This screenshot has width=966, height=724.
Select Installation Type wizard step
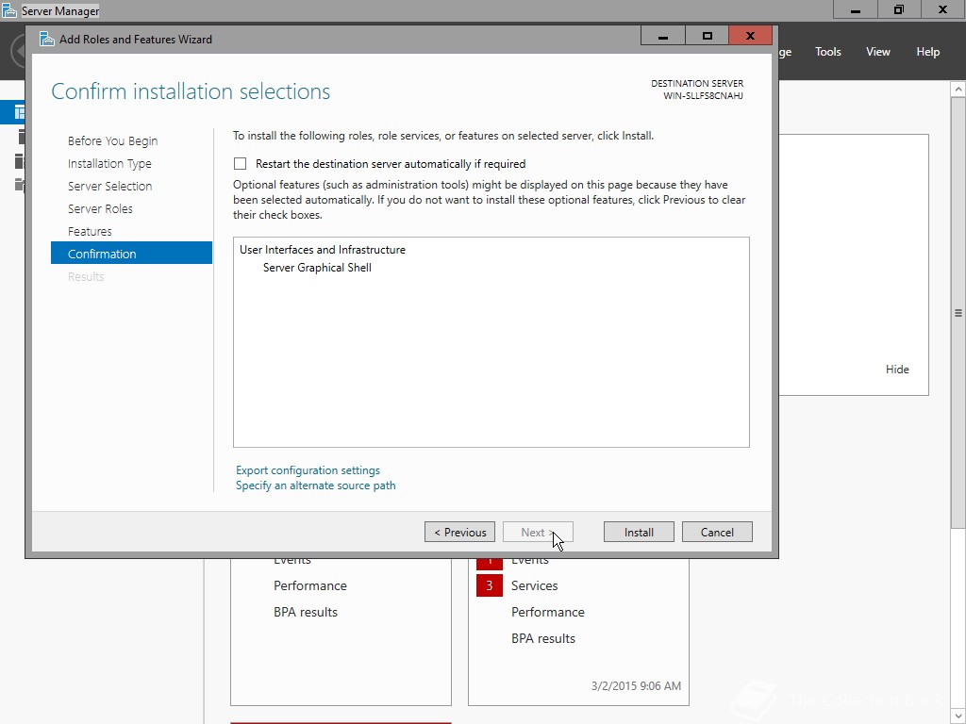[x=109, y=164]
